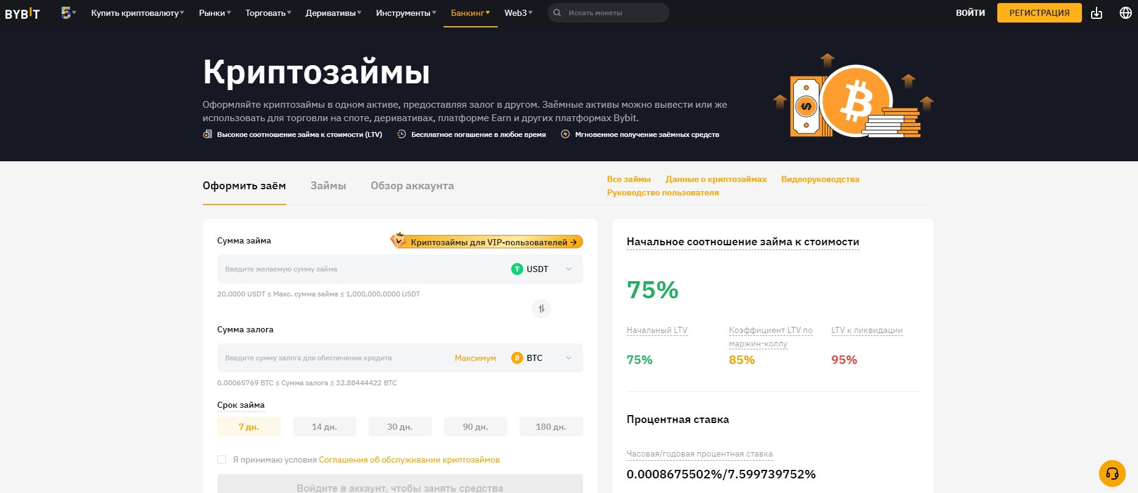1138x493 pixels.
Task: Click the Максимум collateral button
Action: [x=475, y=358]
